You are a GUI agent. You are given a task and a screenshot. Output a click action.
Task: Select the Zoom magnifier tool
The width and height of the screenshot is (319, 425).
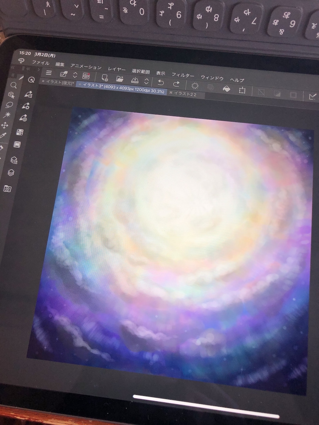(x=13, y=85)
